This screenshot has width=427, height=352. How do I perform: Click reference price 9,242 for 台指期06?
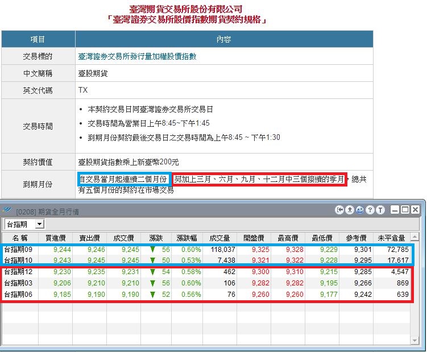363,295
